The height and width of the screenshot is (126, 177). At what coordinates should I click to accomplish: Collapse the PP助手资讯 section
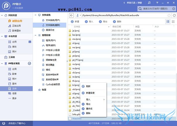coord(2,64)
